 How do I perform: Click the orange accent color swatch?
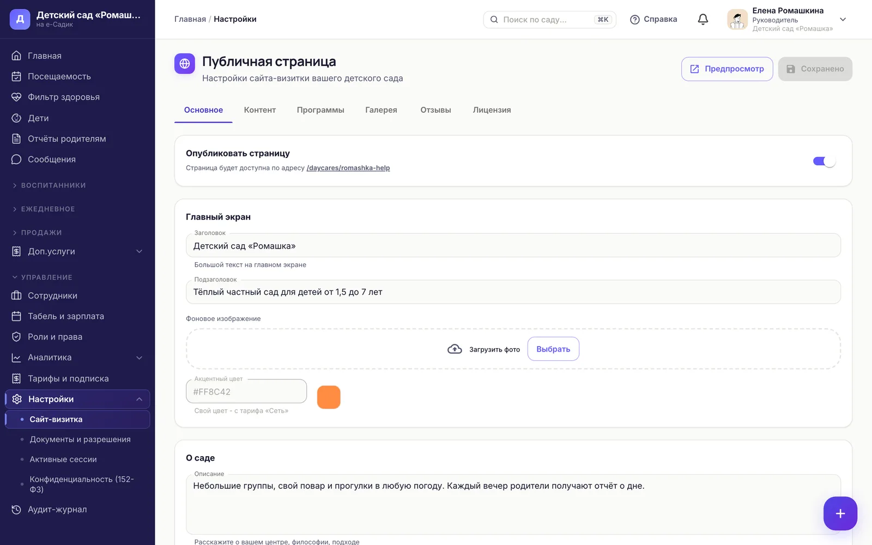(x=329, y=397)
